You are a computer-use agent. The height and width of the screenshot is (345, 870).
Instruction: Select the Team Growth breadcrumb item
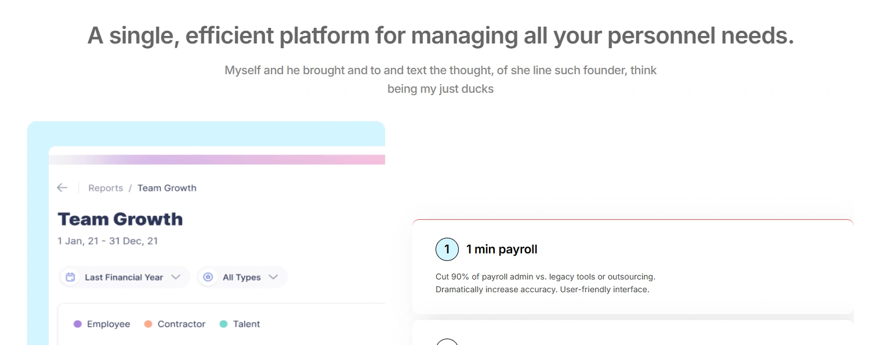pyautogui.click(x=167, y=188)
